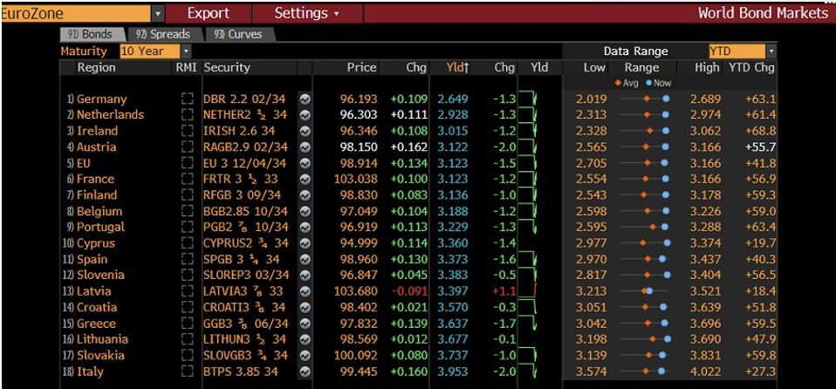Image resolution: width=836 pixels, height=389 pixels.
Task: Toggle RMI checkbox for Spain
Action: click(187, 260)
